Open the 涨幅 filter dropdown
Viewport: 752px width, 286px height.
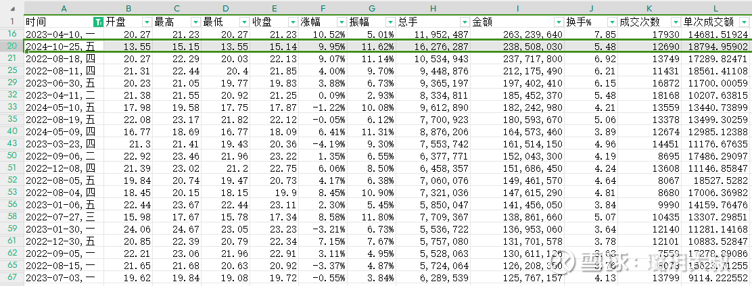pos(342,22)
